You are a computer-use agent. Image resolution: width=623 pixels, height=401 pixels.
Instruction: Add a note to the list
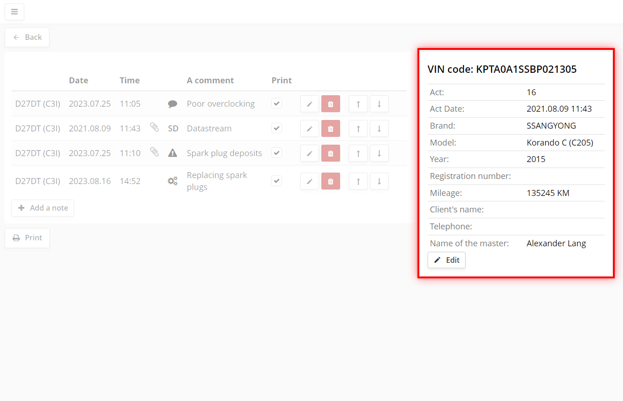click(x=43, y=208)
